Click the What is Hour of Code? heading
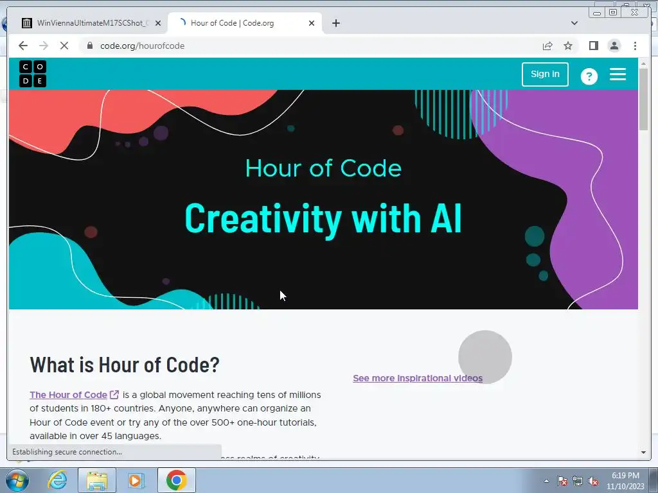Viewport: 658px width, 493px height. point(125,365)
